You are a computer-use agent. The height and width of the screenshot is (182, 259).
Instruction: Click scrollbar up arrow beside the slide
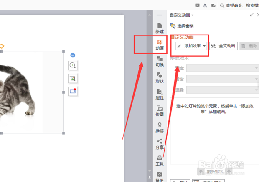(x=150, y=15)
